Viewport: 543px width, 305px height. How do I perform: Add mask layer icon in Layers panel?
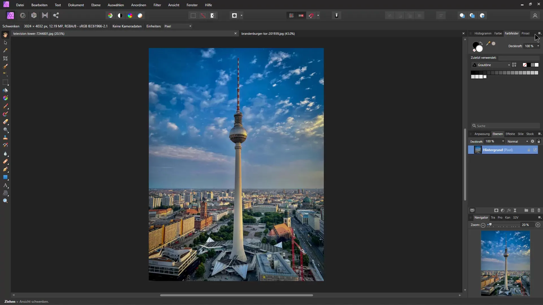click(496, 210)
